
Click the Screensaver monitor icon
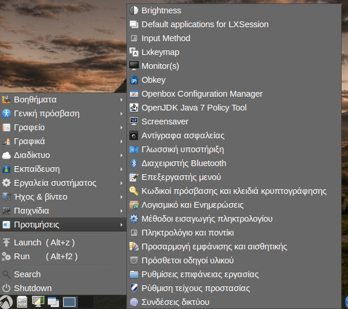[134, 122]
